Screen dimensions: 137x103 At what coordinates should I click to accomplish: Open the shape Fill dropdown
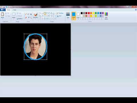tap(59, 16)
